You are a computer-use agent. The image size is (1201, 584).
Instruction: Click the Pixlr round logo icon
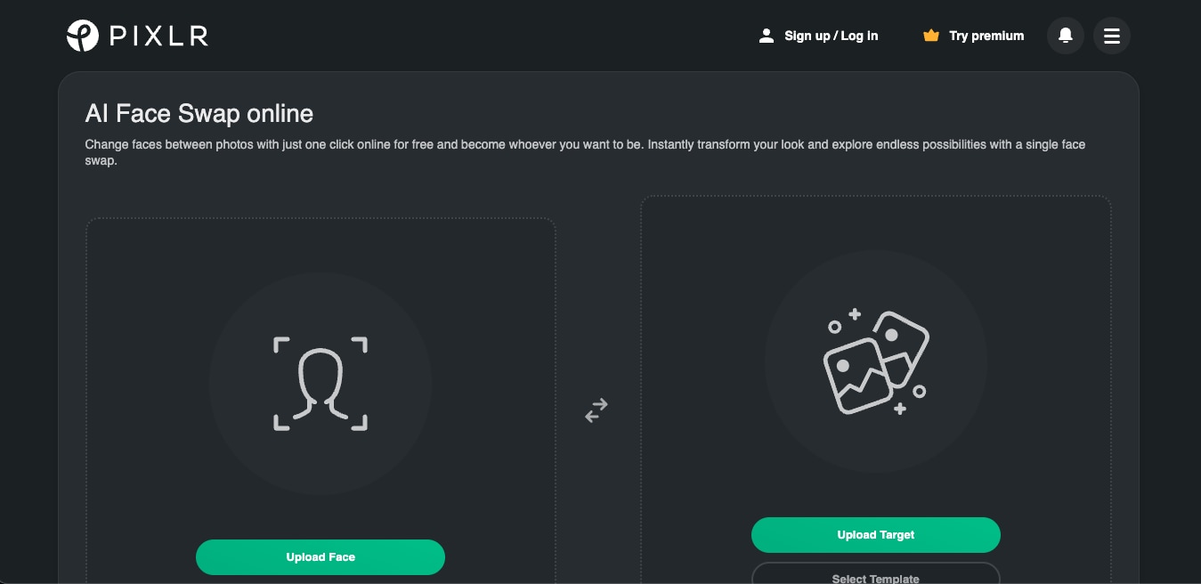(83, 36)
